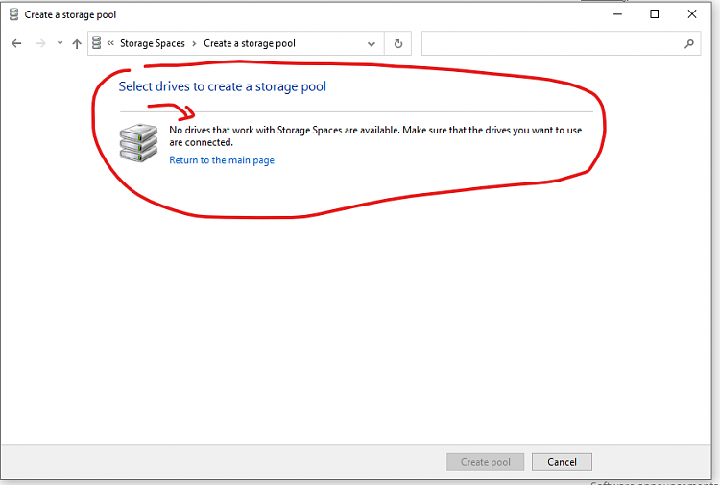
Task: Expand the double-chevron breadcrumb overflow
Action: tap(110, 44)
